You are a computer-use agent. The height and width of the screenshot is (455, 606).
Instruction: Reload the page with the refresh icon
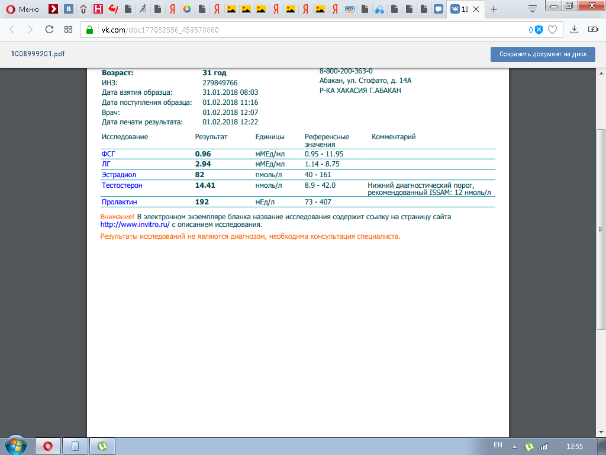(x=50, y=30)
